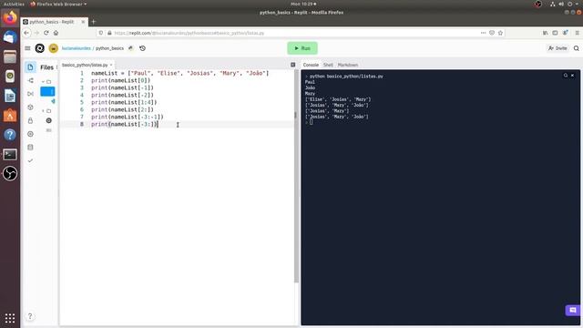Screen dimensions: 583x328
Task: Open Ubuntu Software from the dock
Action: [x=10, y=115]
